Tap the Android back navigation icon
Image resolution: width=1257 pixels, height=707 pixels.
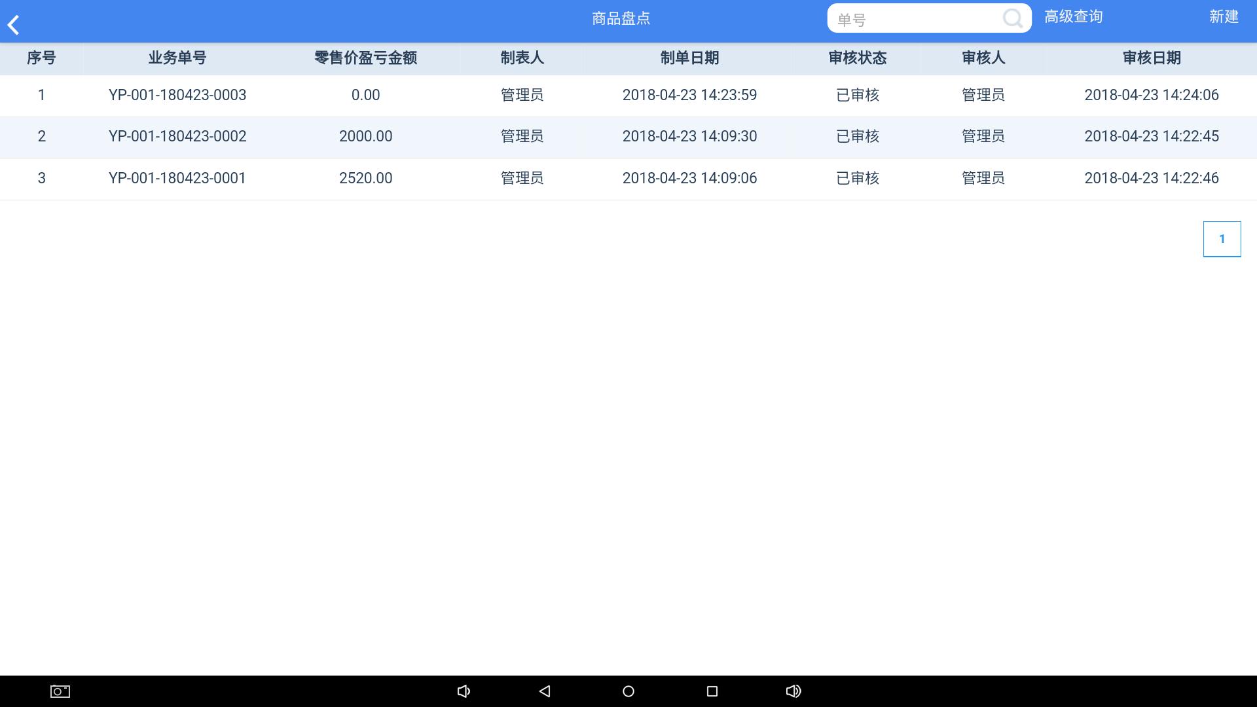[x=544, y=691]
